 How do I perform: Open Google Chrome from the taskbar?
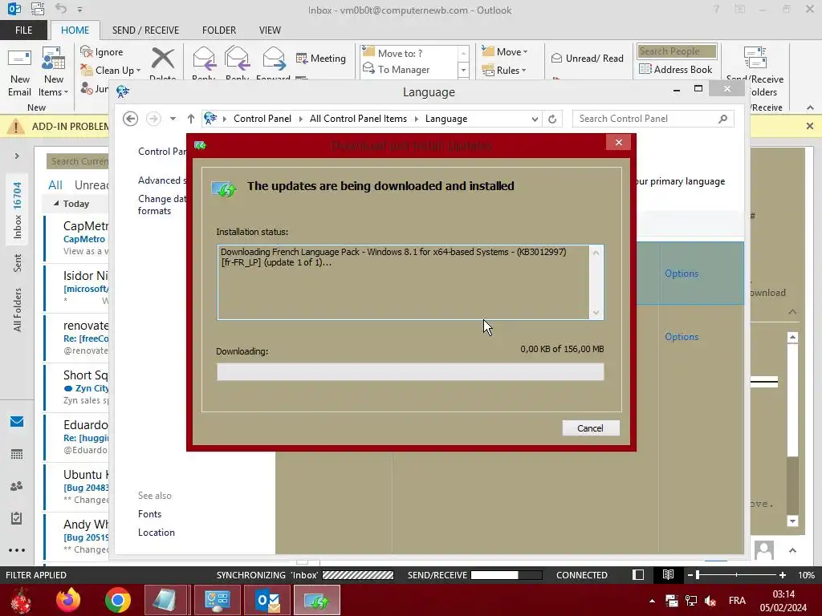117,600
